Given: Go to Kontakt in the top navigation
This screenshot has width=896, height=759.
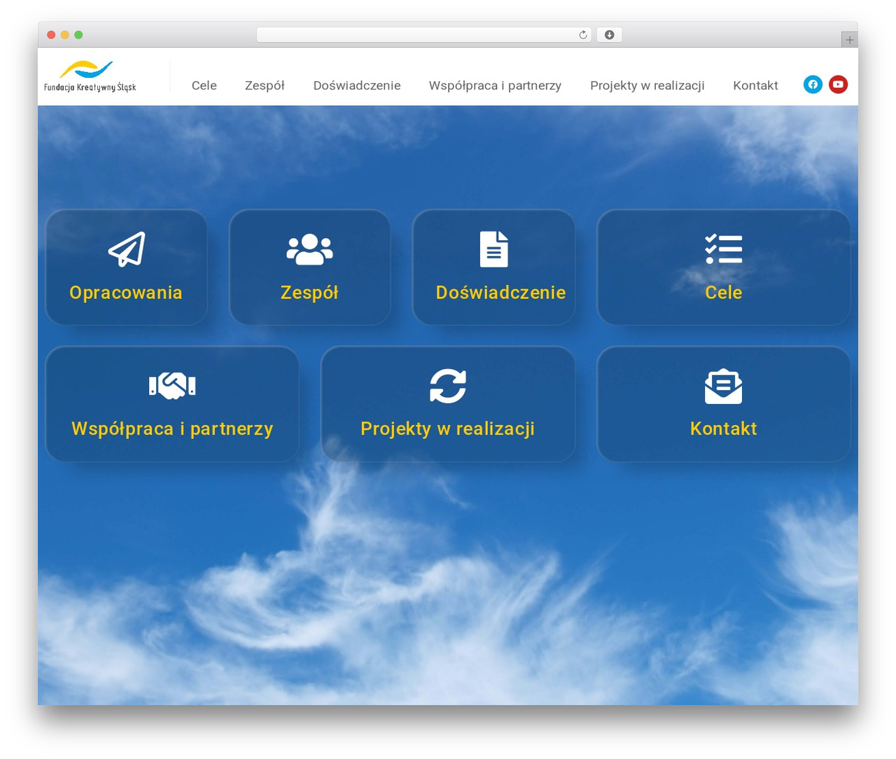Looking at the screenshot, I should (x=755, y=85).
